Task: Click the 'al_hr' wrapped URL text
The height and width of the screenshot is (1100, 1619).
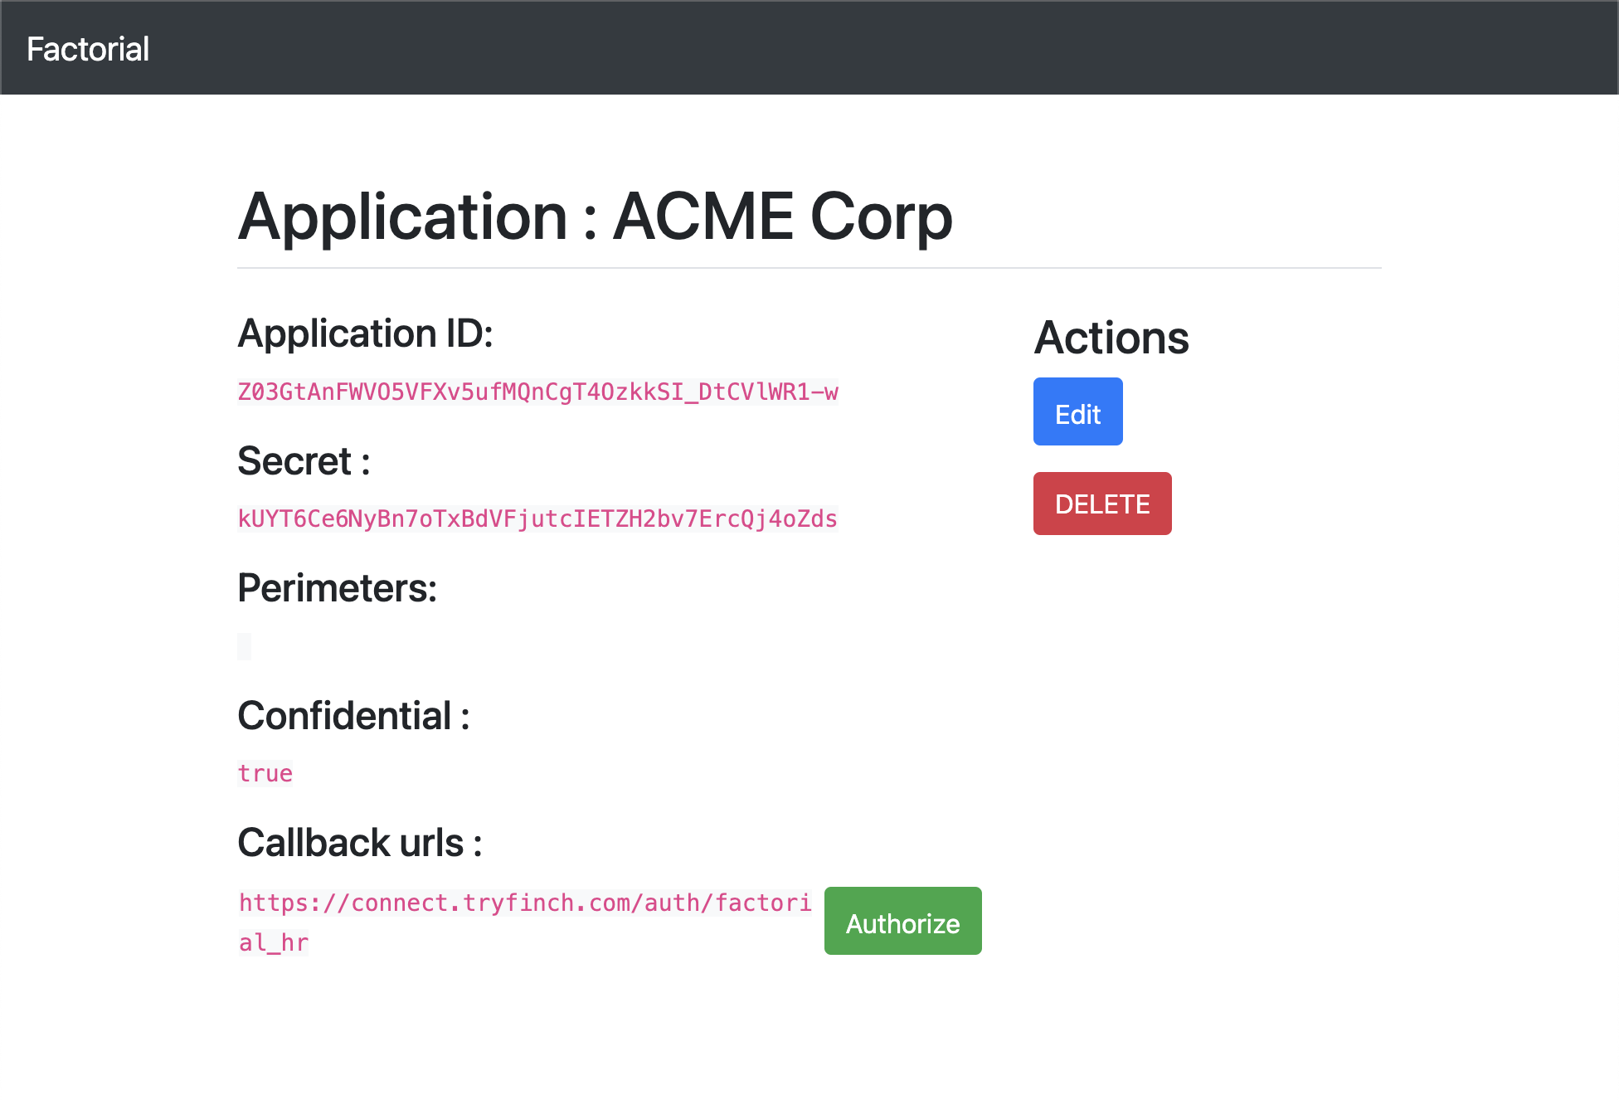Action: [x=274, y=942]
